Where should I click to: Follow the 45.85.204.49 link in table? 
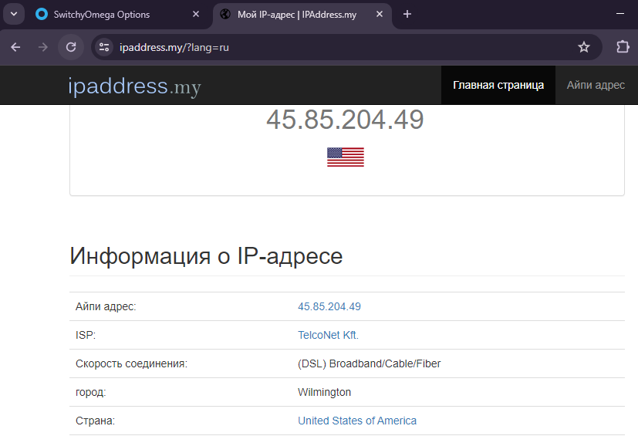point(329,306)
